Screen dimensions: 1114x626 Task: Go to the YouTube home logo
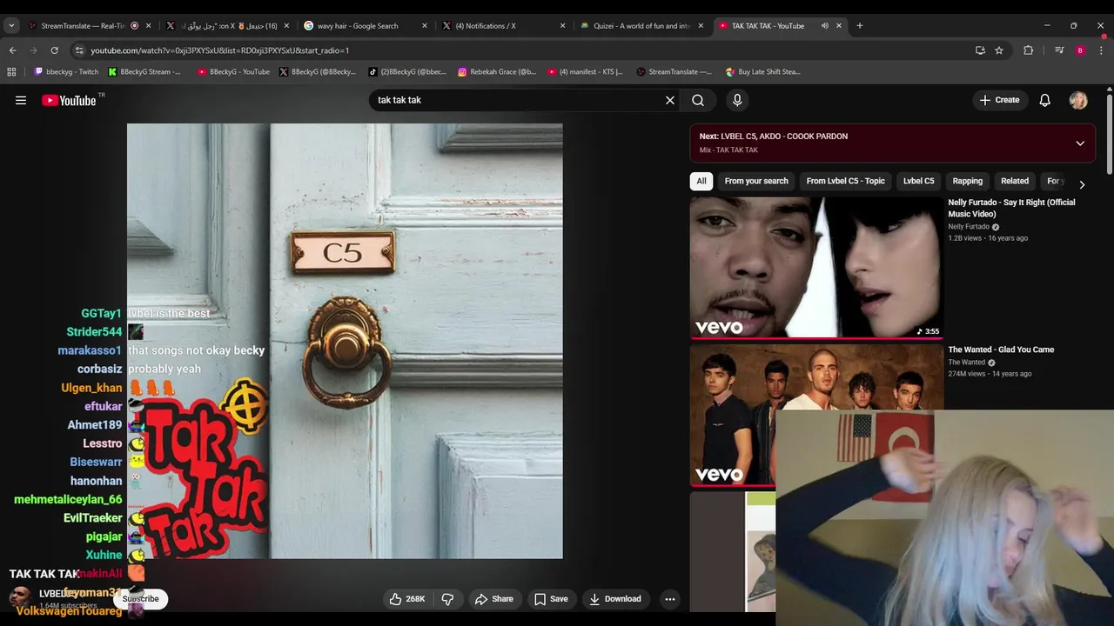click(x=69, y=100)
